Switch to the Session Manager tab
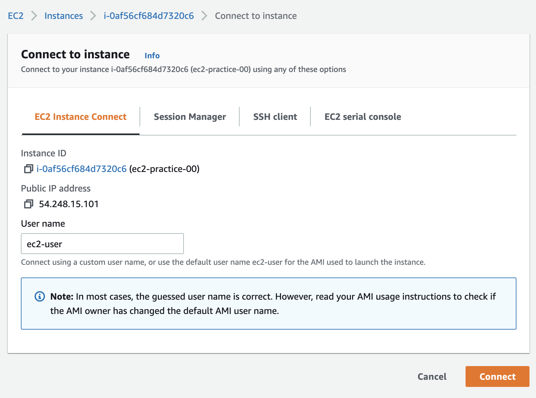536x398 pixels. click(x=190, y=117)
